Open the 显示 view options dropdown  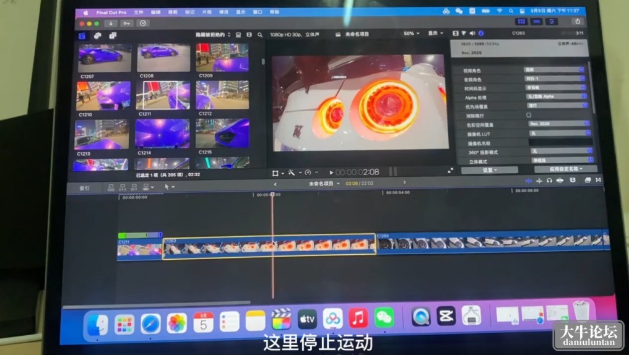click(x=436, y=33)
